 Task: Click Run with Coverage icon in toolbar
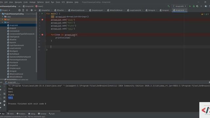198,6
